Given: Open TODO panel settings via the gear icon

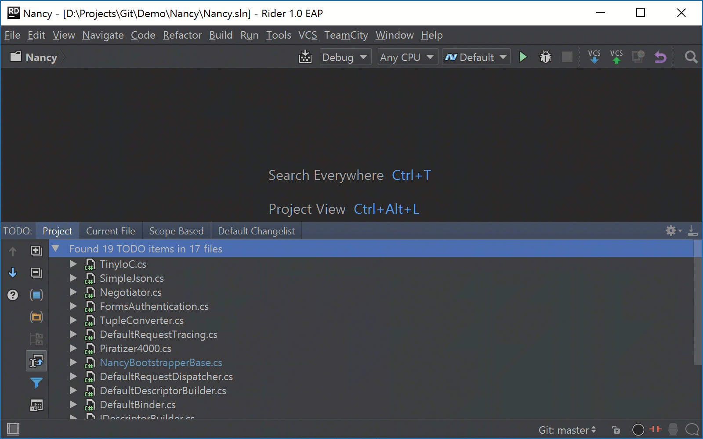Looking at the screenshot, I should pos(671,230).
